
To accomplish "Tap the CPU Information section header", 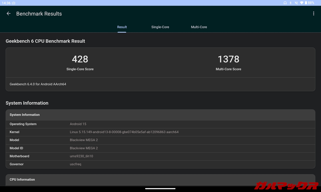I will [22, 179].
